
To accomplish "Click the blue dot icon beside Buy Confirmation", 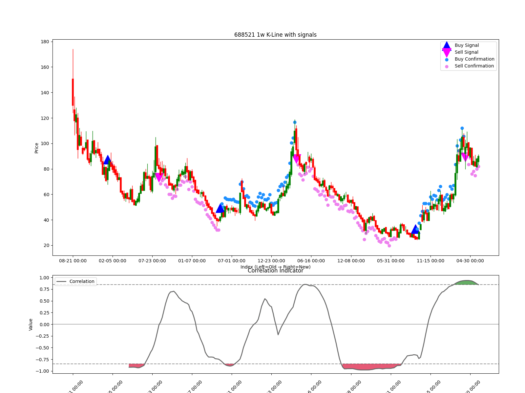I will pyautogui.click(x=447, y=60).
